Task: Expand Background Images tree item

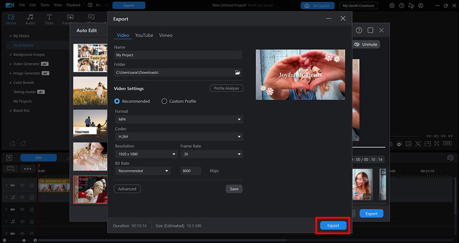Action: (x=11, y=55)
